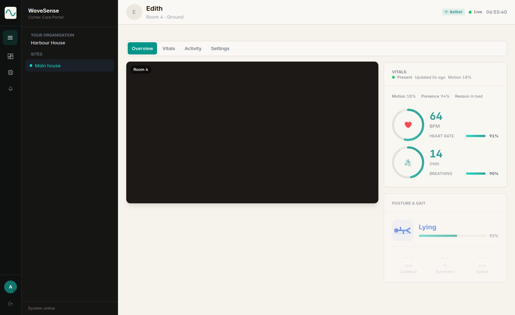Select the Overview tab

142,48
